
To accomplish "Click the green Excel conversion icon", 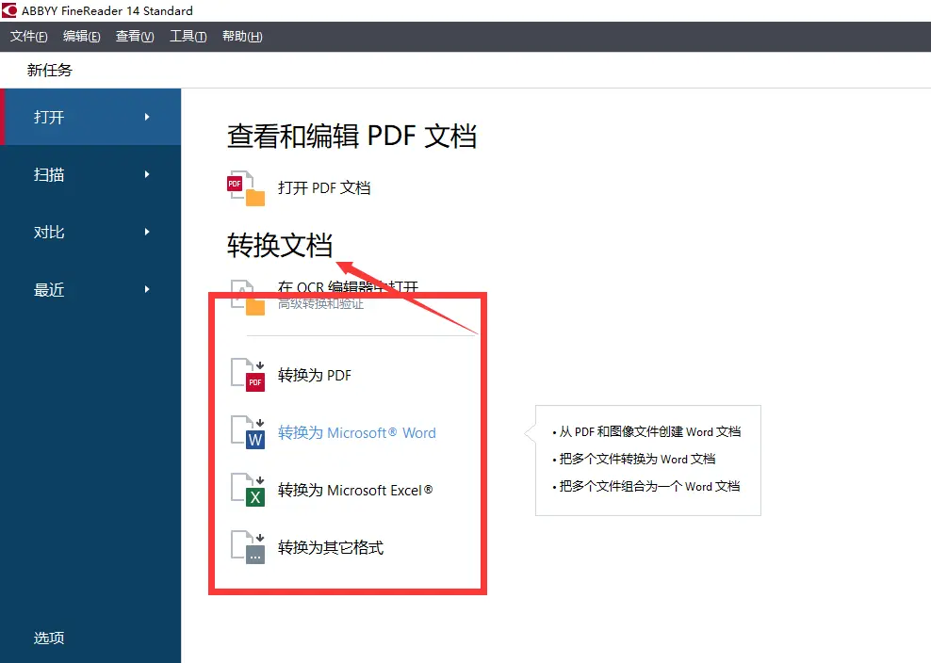I will (x=248, y=491).
